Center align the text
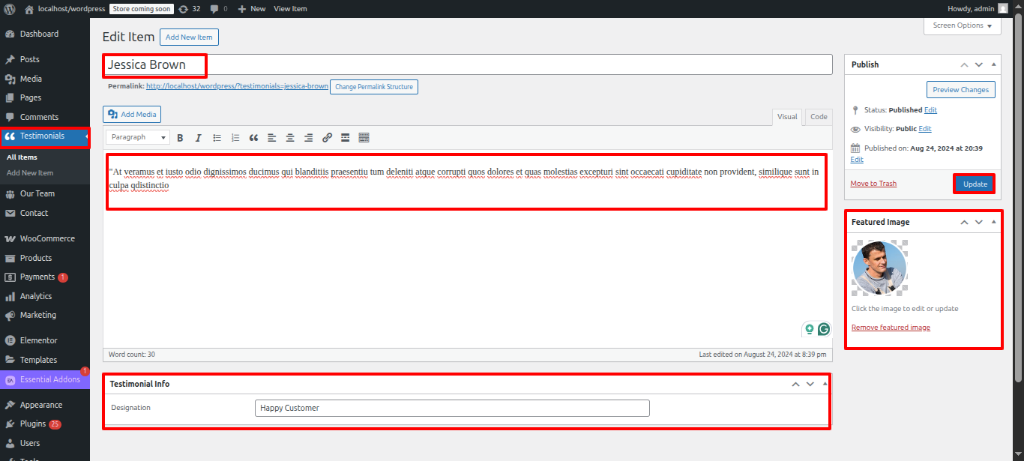This screenshot has width=1024, height=461. [x=290, y=138]
